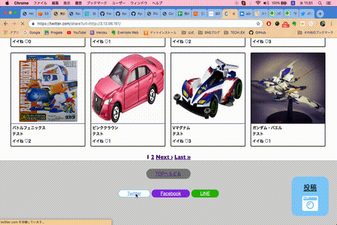The image size is (337, 225).
Task: Click the Next › pagination link
Action: [164, 157]
